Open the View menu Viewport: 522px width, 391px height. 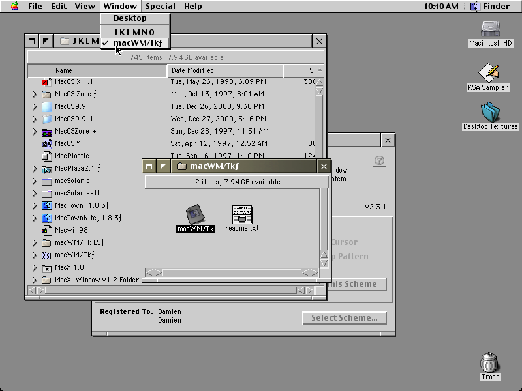tap(85, 6)
